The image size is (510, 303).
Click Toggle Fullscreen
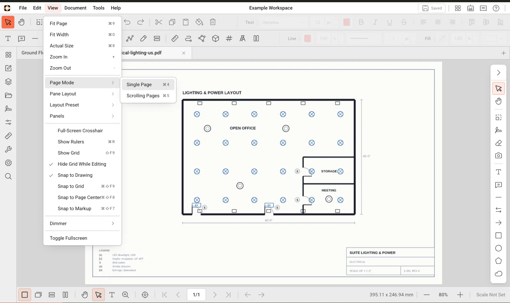click(x=83, y=238)
